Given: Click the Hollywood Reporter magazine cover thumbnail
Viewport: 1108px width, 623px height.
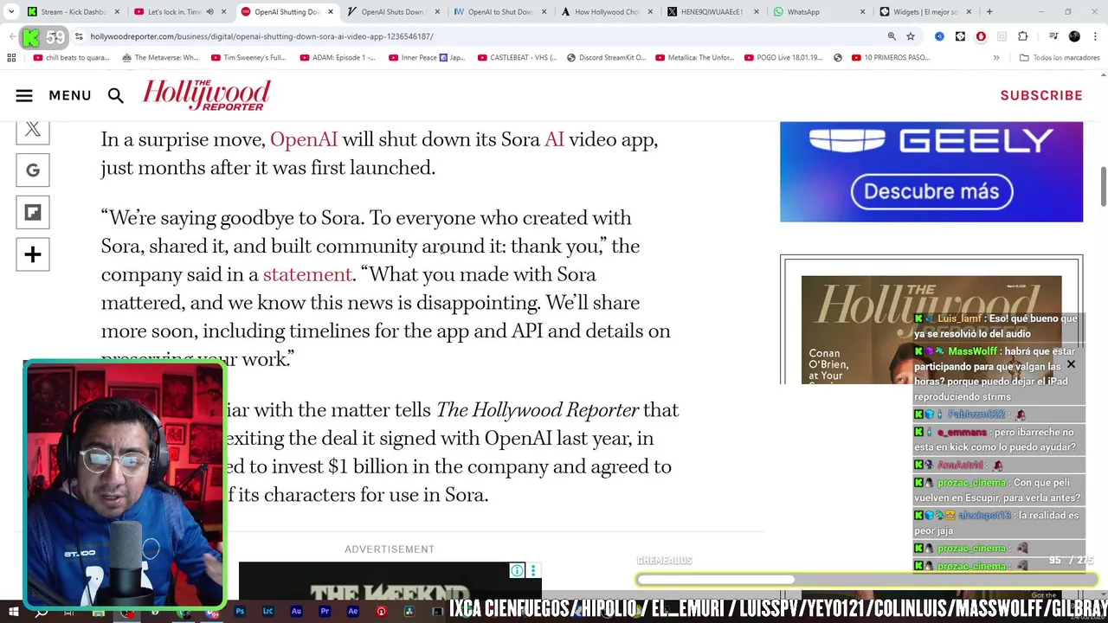Looking at the screenshot, I should coord(931,330).
